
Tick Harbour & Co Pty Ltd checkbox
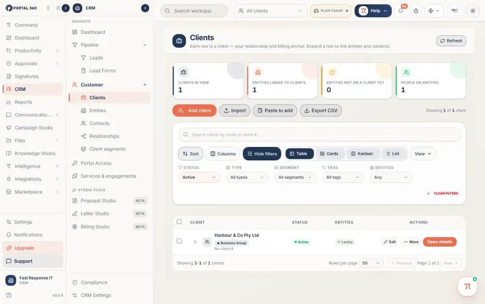(x=179, y=241)
